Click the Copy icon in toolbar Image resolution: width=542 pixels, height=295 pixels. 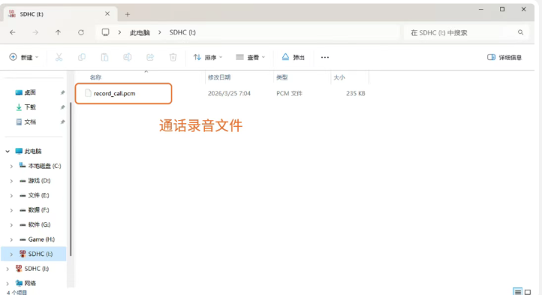(82, 57)
